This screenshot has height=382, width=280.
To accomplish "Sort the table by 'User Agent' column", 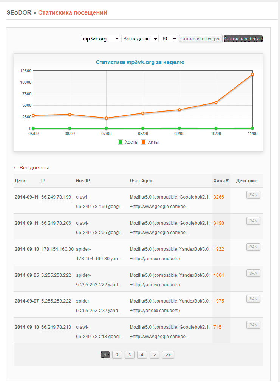I will coord(142,181).
